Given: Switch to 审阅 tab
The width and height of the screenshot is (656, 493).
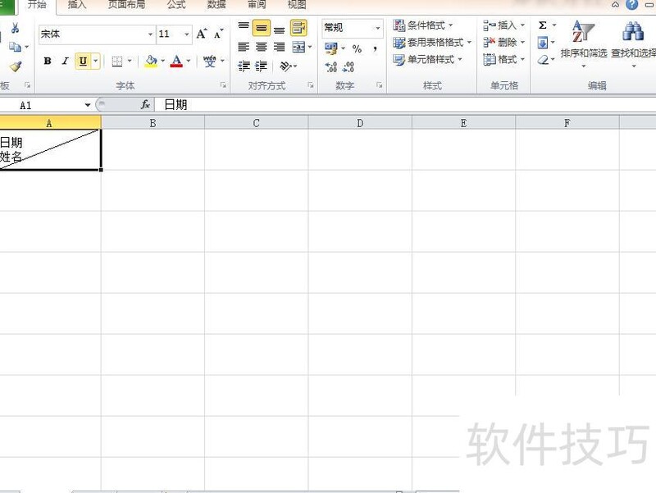Looking at the screenshot, I should coord(257,5).
